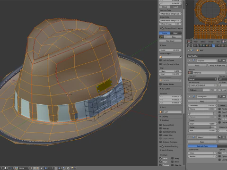Click the DISPLACE texture browse icon

[190, 73]
